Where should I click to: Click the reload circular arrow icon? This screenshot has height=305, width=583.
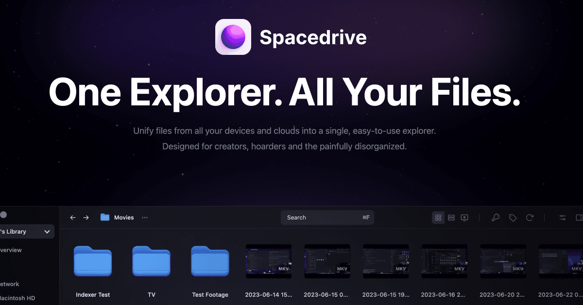(x=530, y=218)
